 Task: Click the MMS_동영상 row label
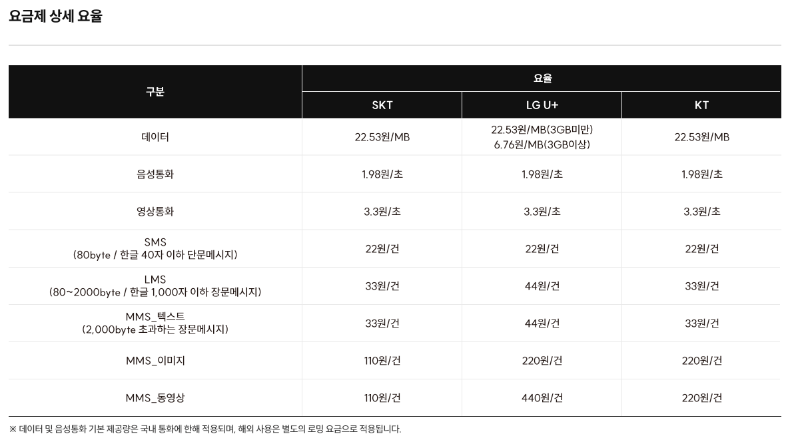155,398
